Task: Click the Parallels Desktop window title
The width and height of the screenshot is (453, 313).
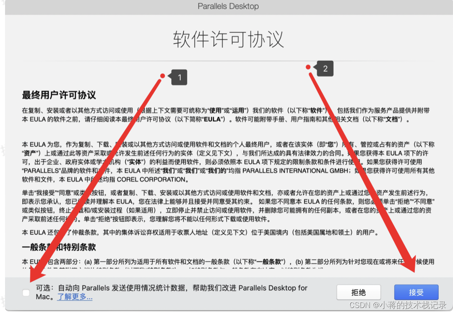Action: coord(228,6)
